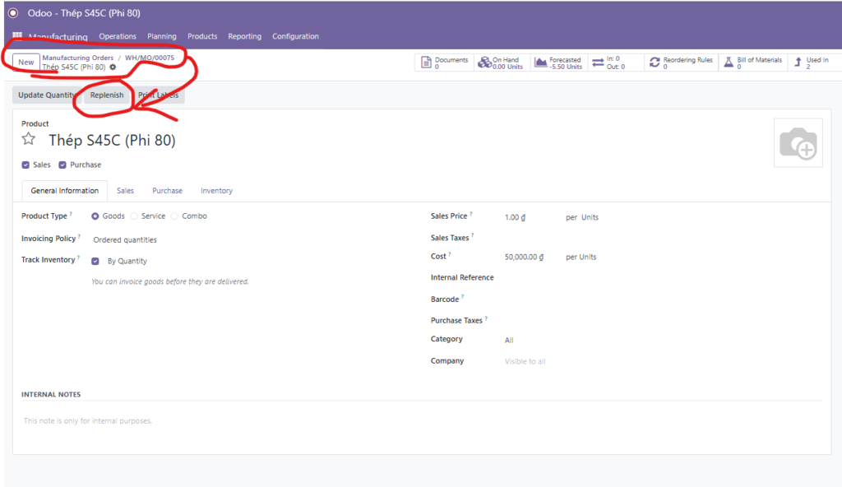842x487 pixels.
Task: Go to Manufacturing Orders breadcrumb
Action: (78, 58)
